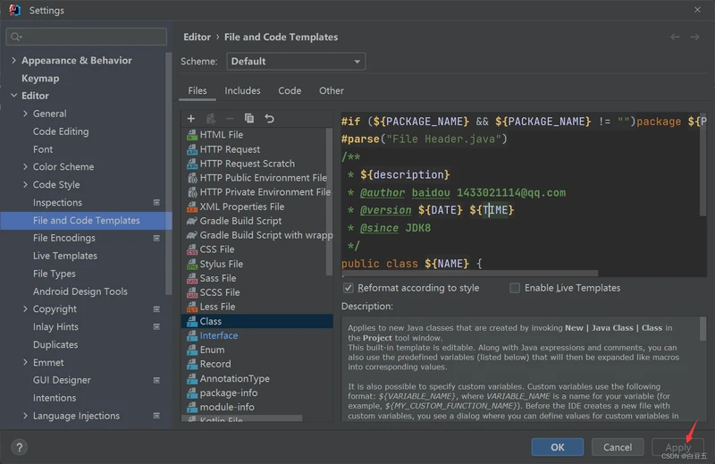Click the reset to default icon
Viewport: 715px width, 464px height.
pyautogui.click(x=269, y=118)
